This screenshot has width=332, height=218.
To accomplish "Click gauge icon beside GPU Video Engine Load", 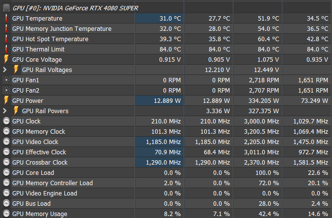I will click(6, 194).
